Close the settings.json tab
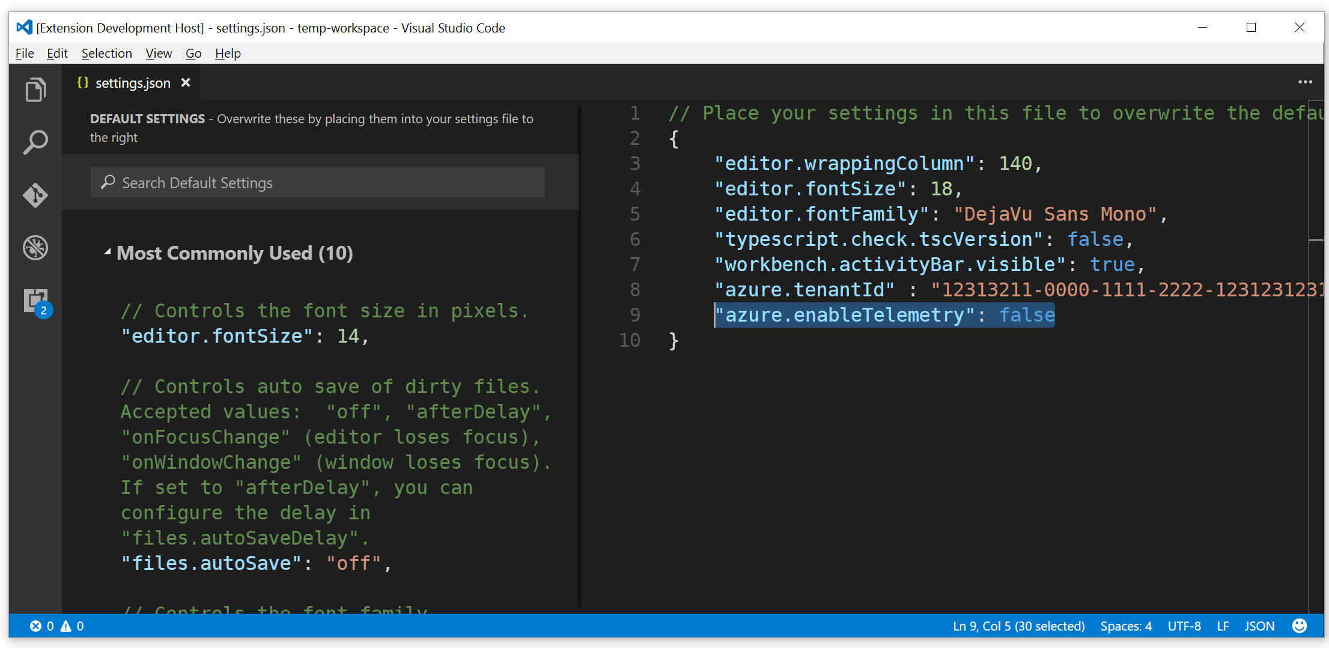Viewport: 1329px width, 648px height. 186,83
